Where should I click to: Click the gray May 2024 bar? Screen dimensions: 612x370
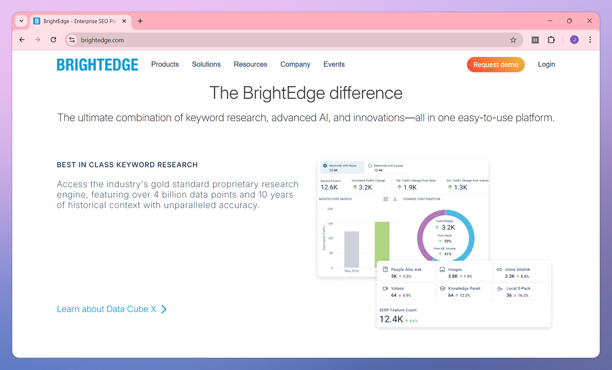pyautogui.click(x=351, y=249)
